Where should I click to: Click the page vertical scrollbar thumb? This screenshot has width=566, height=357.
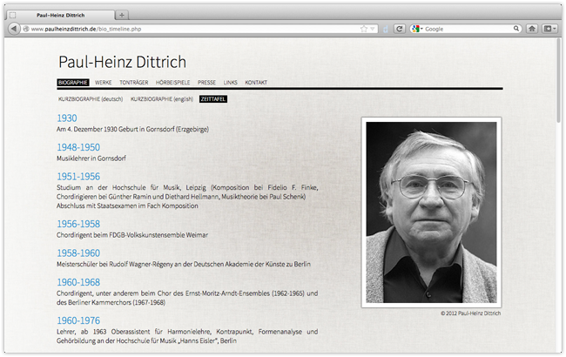click(559, 80)
